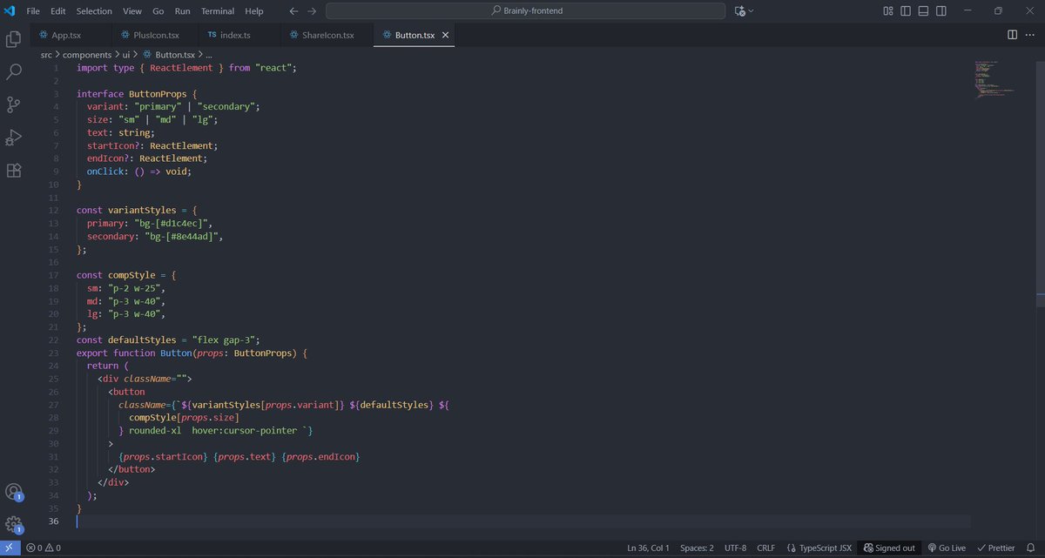
Task: Open the View menu
Action: point(132,11)
